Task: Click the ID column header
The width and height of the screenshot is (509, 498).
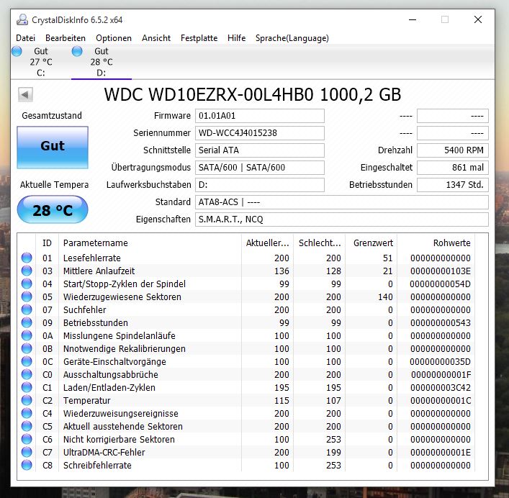Action: [x=47, y=243]
